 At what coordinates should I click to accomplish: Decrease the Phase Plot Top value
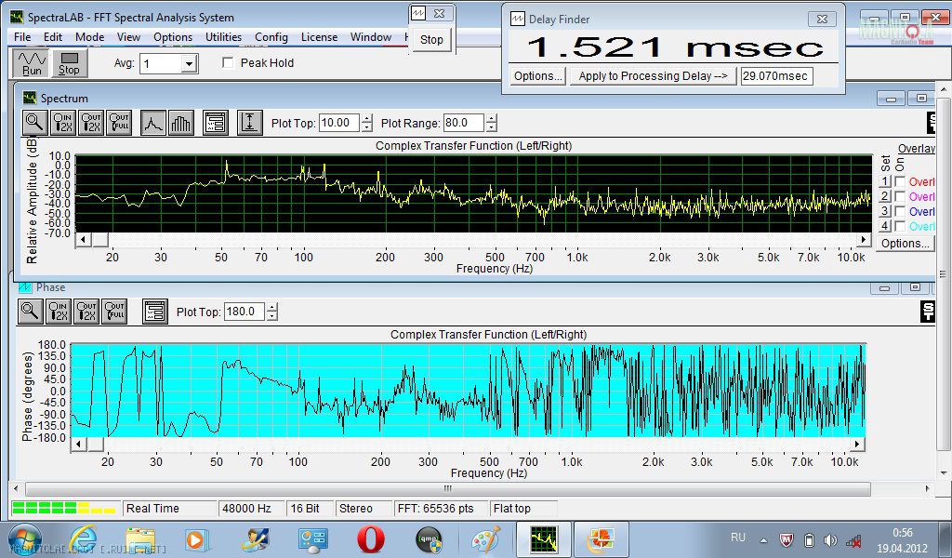[x=272, y=316]
